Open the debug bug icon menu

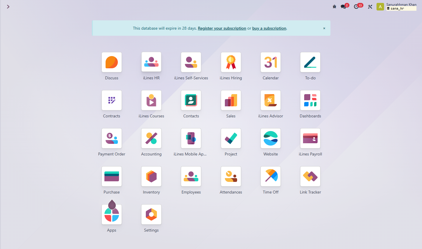tap(335, 6)
